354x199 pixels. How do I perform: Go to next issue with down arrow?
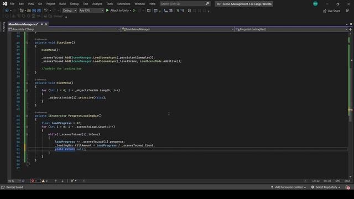click(x=63, y=181)
